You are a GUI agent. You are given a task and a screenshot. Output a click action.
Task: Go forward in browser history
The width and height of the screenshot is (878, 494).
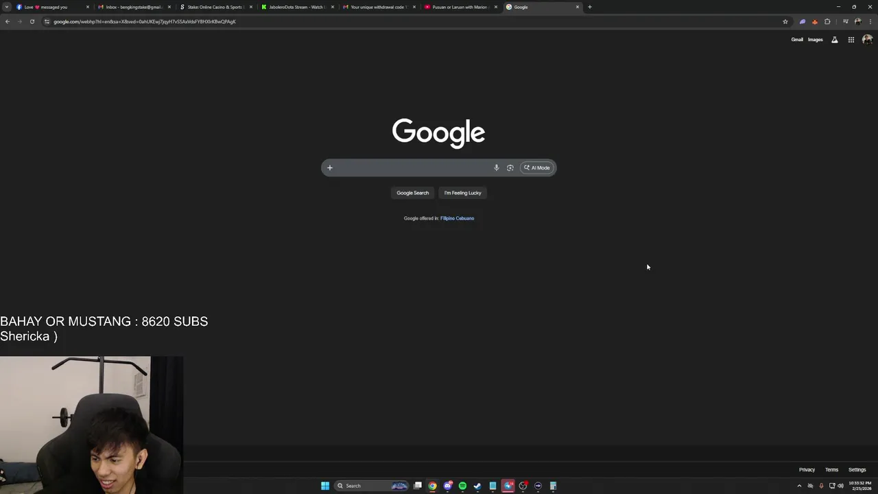(19, 21)
